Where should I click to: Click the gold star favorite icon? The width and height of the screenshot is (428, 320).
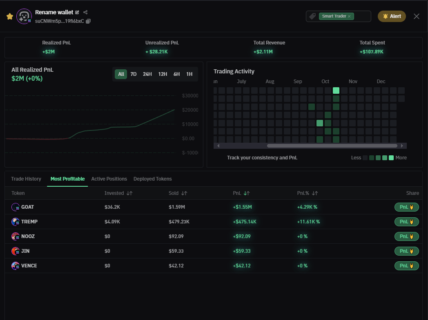click(x=10, y=16)
